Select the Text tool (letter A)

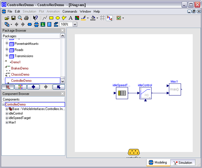(x=70, y=18)
